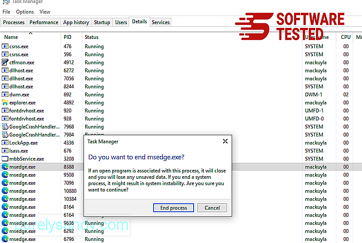Viewport: 362px width, 243px height.
Task: Switch to the Processes tab
Action: click(x=14, y=22)
